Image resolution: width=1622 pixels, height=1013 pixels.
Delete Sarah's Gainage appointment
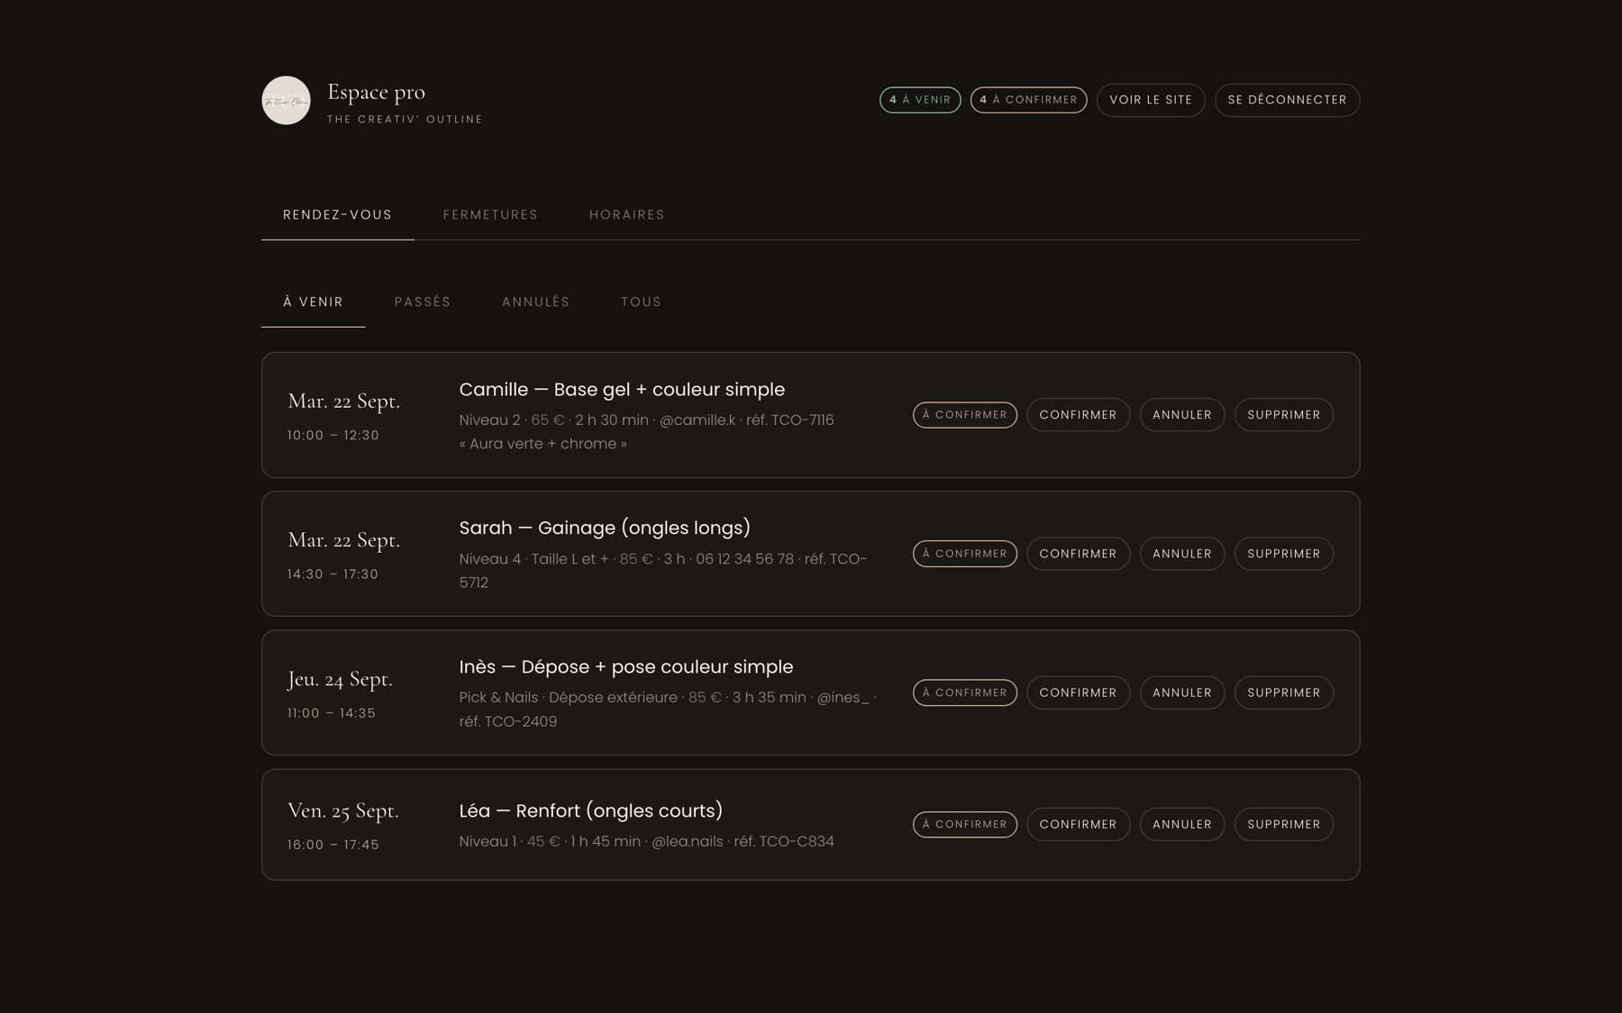pos(1284,554)
